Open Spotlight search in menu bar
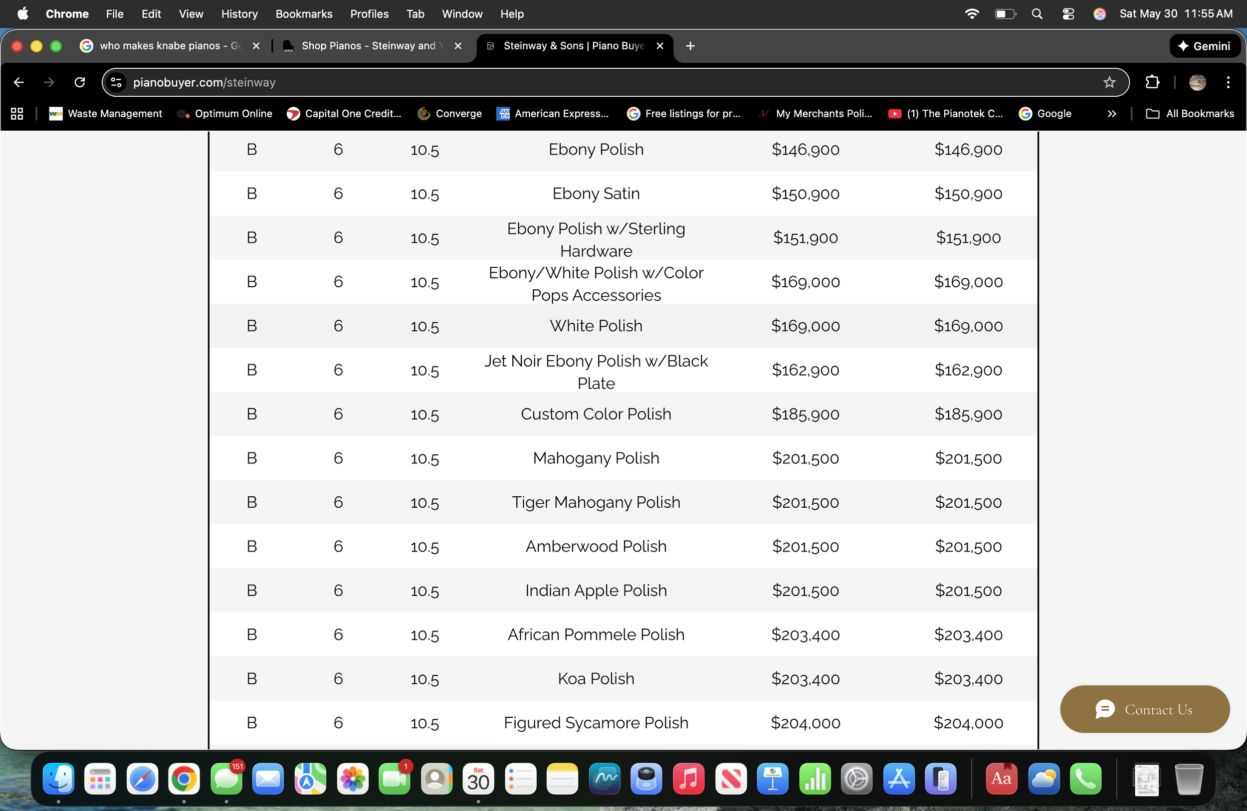The height and width of the screenshot is (811, 1247). pos(1037,13)
